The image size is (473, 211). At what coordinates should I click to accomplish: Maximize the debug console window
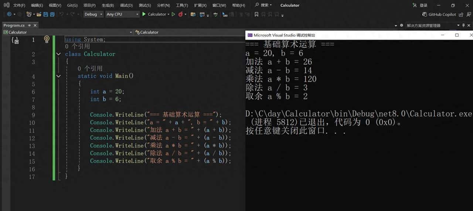[457, 35]
